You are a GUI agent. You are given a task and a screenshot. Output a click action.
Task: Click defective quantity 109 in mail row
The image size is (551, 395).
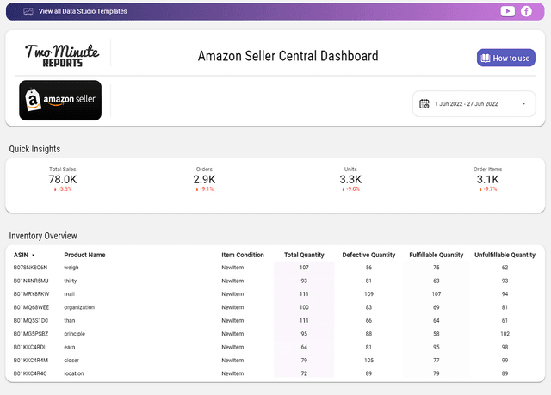coord(368,294)
